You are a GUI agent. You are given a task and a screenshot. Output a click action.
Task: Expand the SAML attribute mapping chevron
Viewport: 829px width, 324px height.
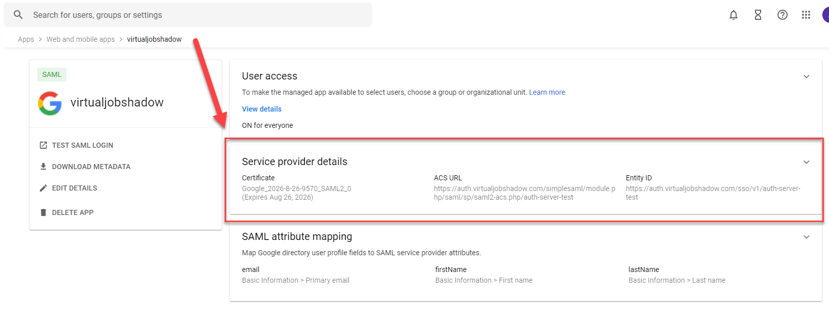[807, 237]
